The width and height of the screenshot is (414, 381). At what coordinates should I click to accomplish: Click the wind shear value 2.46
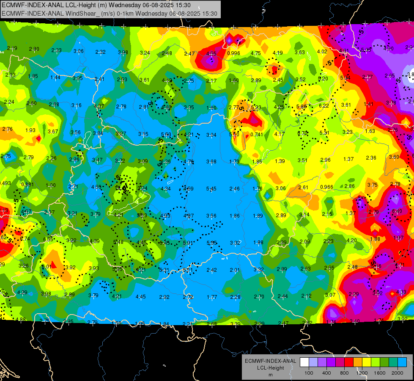click(x=234, y=188)
